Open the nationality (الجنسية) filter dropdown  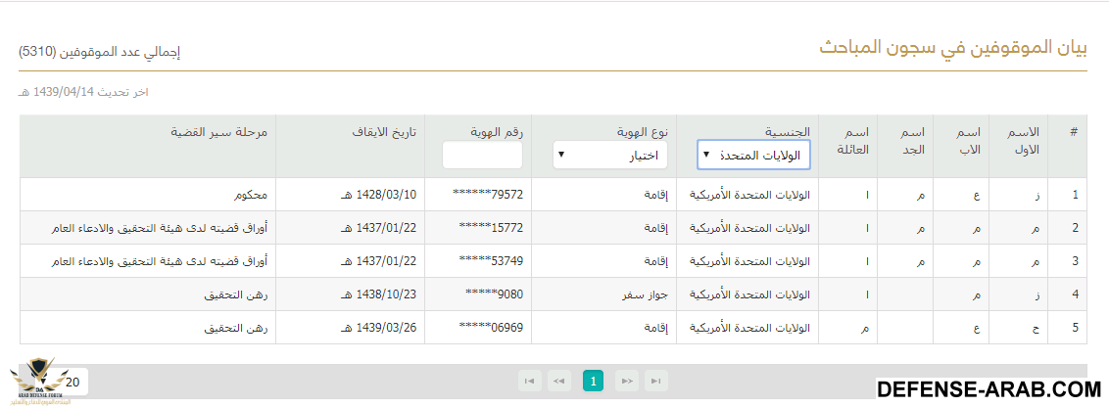click(x=753, y=155)
